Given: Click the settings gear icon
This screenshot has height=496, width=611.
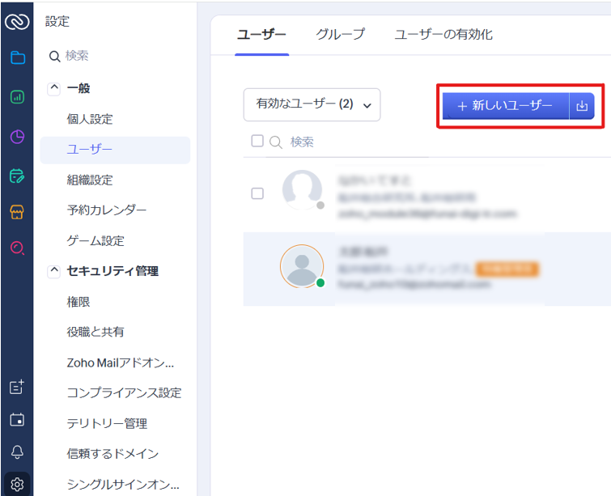Looking at the screenshot, I should (17, 485).
